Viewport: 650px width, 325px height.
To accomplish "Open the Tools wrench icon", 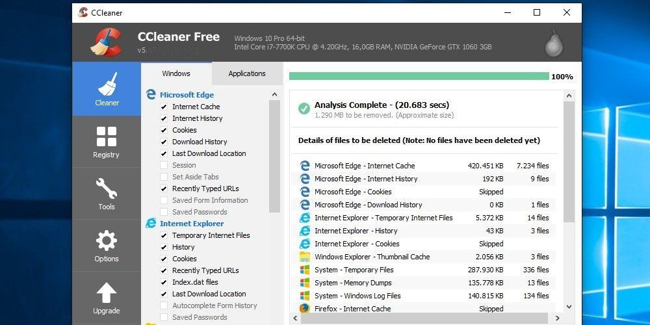I will [x=107, y=188].
